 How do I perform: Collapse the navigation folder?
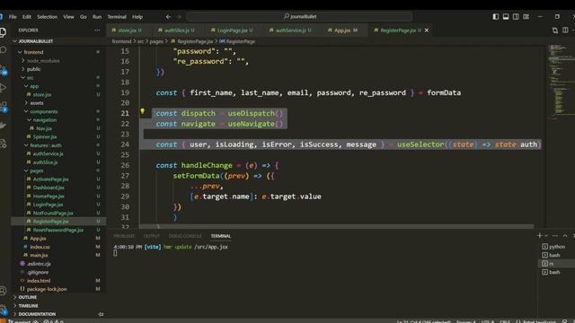coord(30,120)
